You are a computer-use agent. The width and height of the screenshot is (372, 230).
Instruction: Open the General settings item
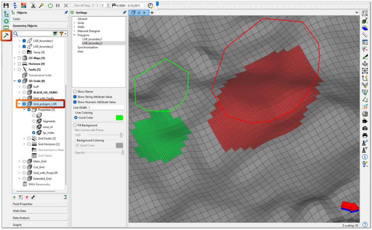pyautogui.click(x=82, y=19)
